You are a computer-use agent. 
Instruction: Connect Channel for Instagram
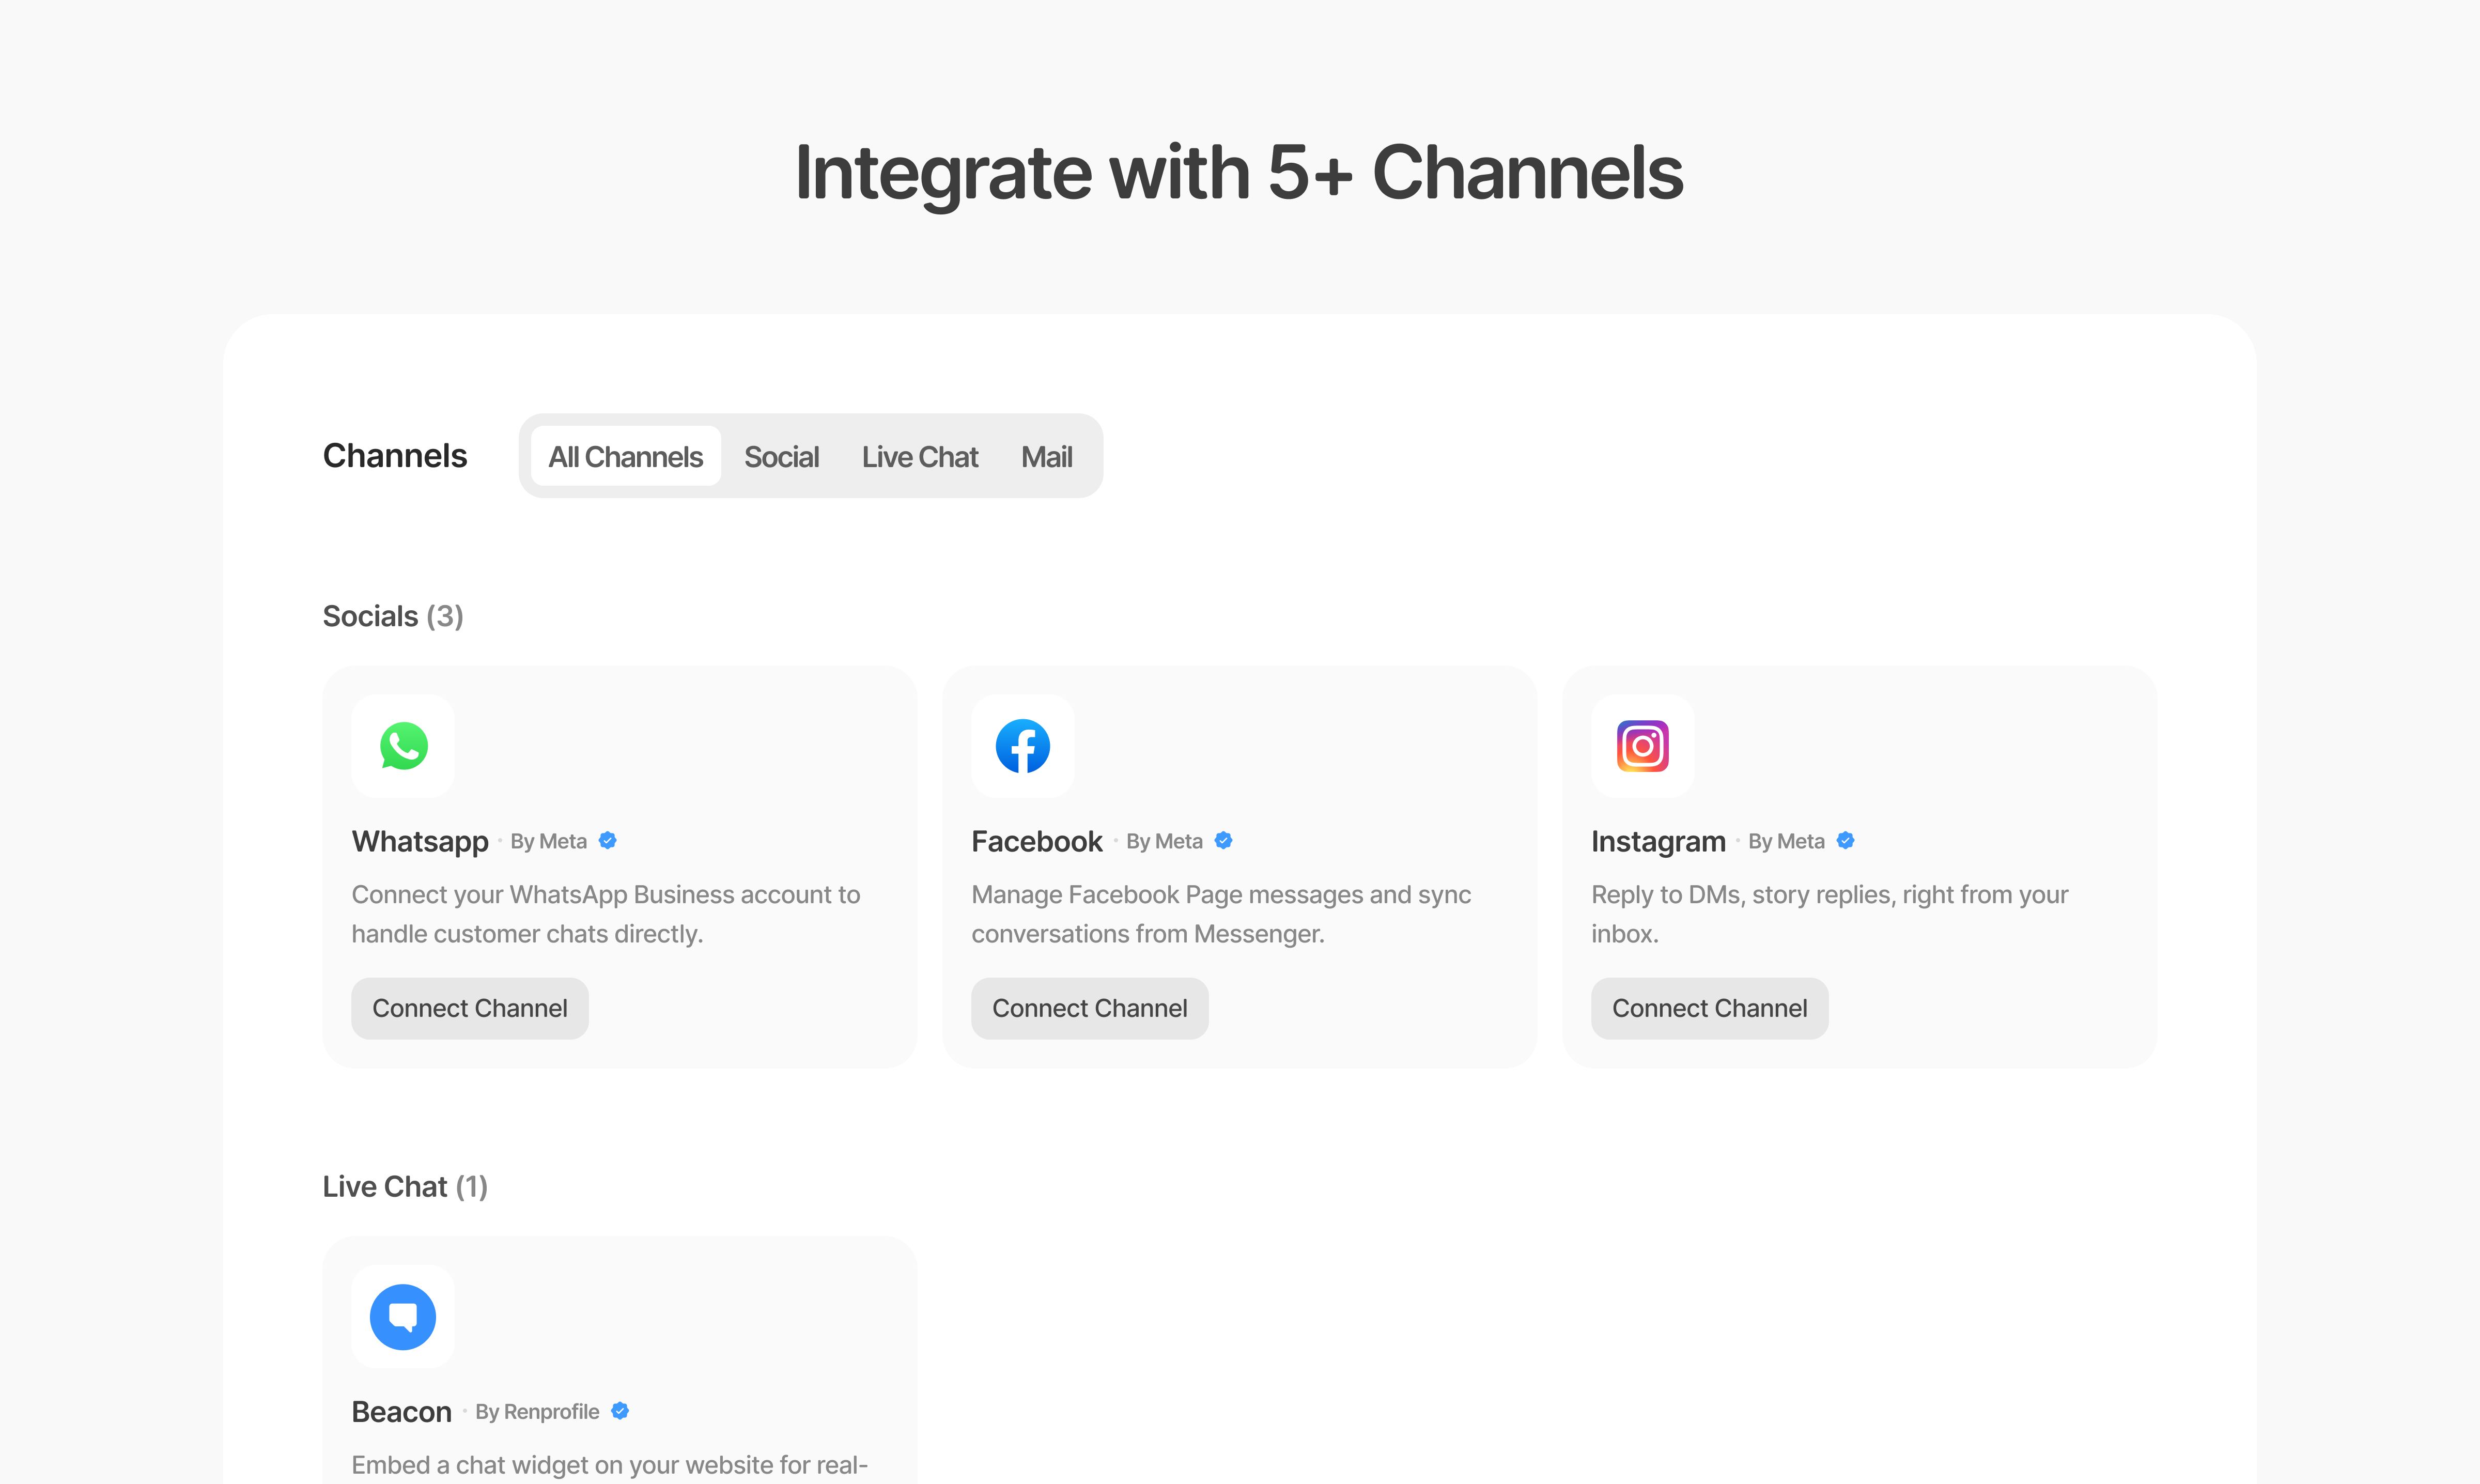click(1709, 1008)
